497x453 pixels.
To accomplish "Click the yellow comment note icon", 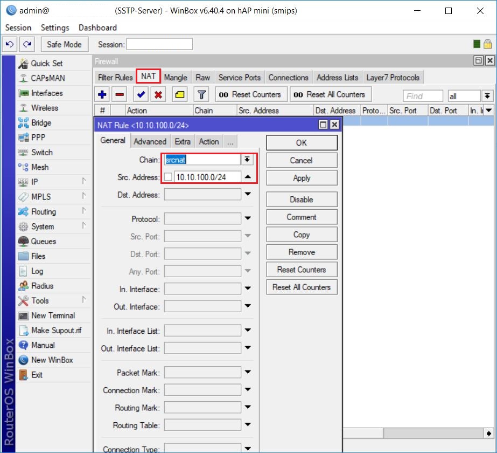I will click(180, 94).
